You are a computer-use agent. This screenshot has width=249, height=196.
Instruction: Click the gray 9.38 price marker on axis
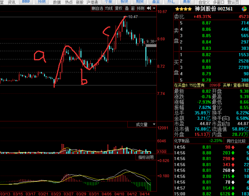(x=151, y=45)
